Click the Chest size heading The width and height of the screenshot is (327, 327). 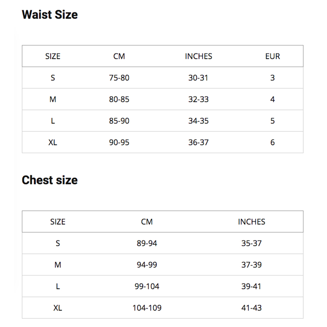[x=49, y=180]
